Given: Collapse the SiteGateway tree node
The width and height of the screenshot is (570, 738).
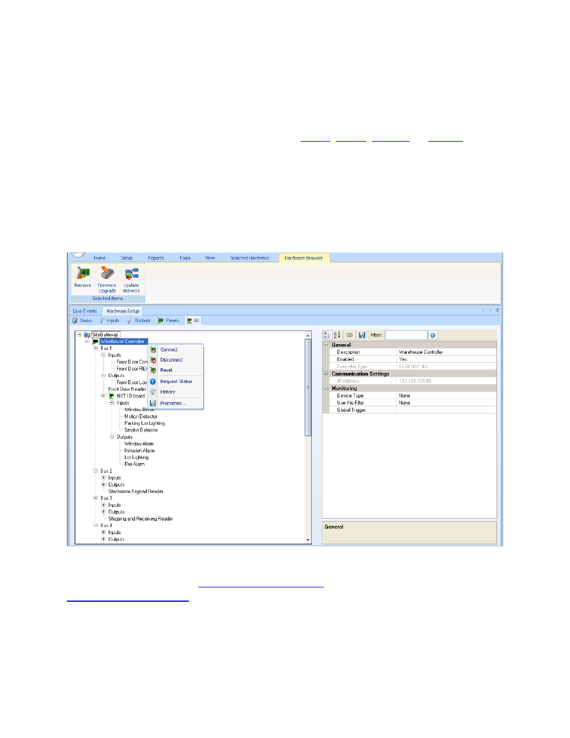Looking at the screenshot, I should click(x=79, y=335).
